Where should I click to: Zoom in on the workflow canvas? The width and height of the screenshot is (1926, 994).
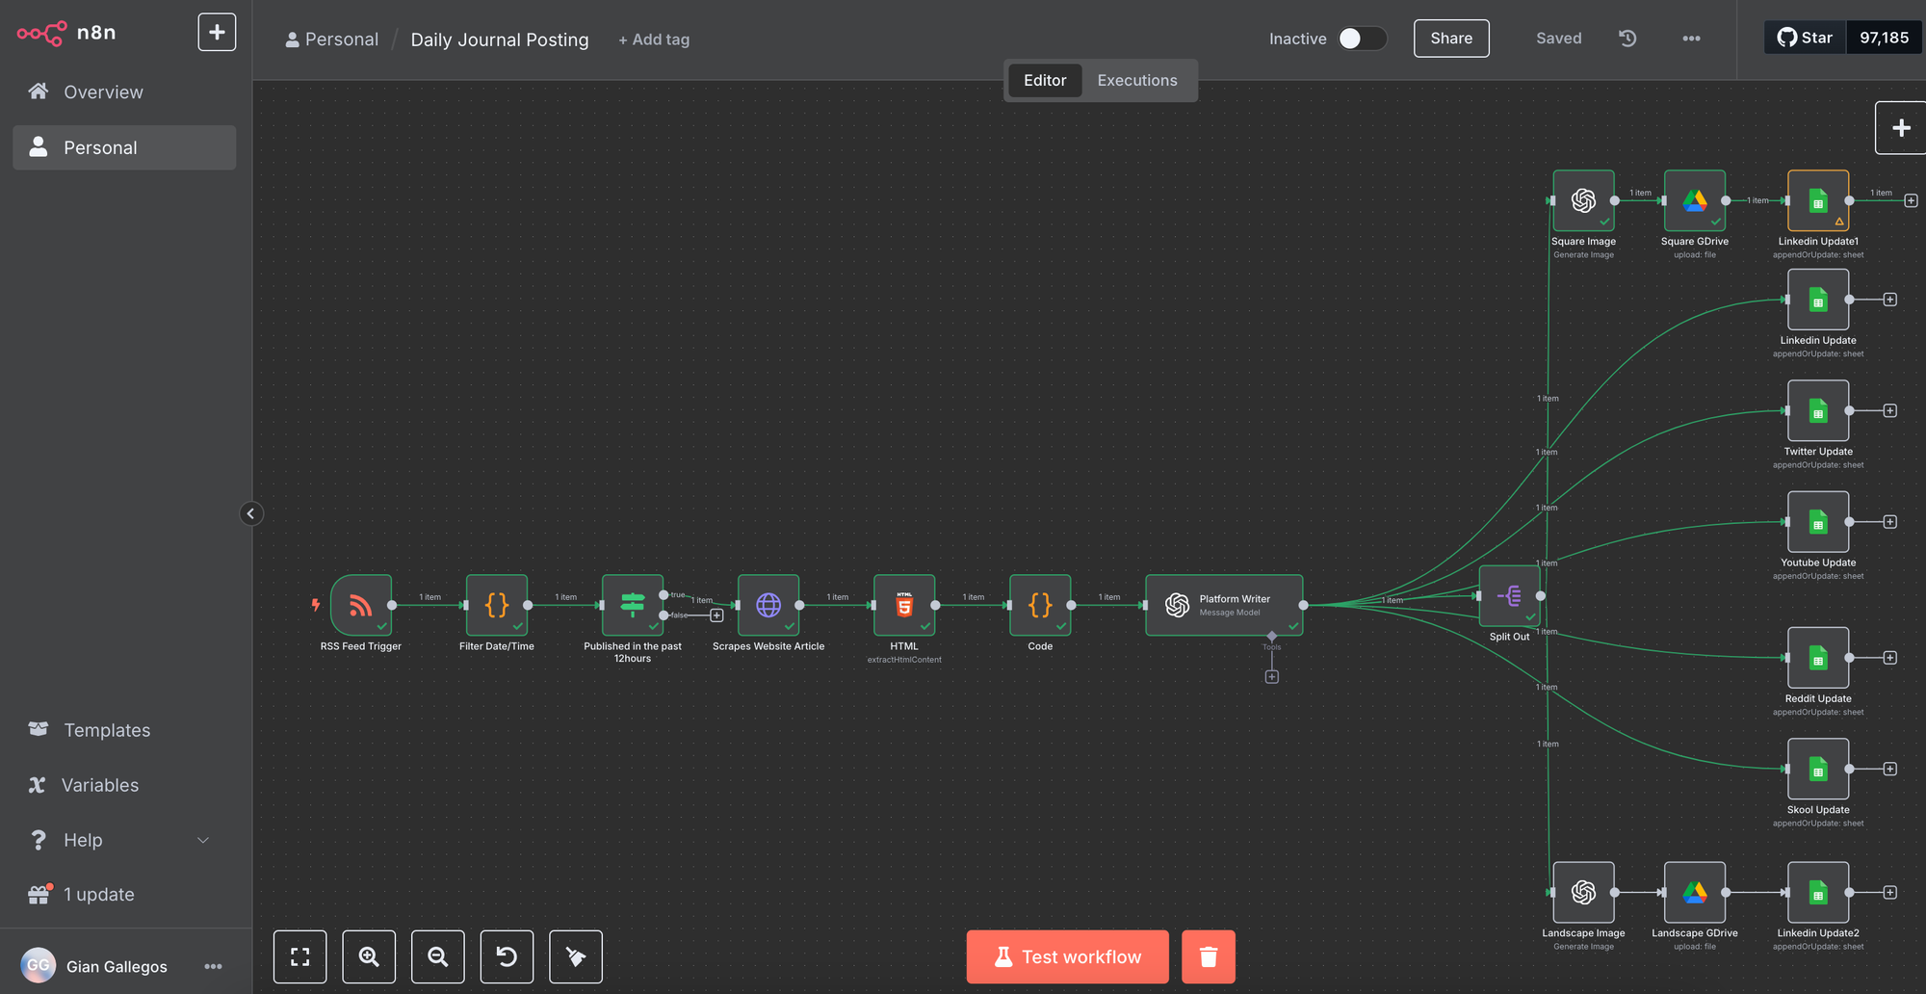[369, 956]
